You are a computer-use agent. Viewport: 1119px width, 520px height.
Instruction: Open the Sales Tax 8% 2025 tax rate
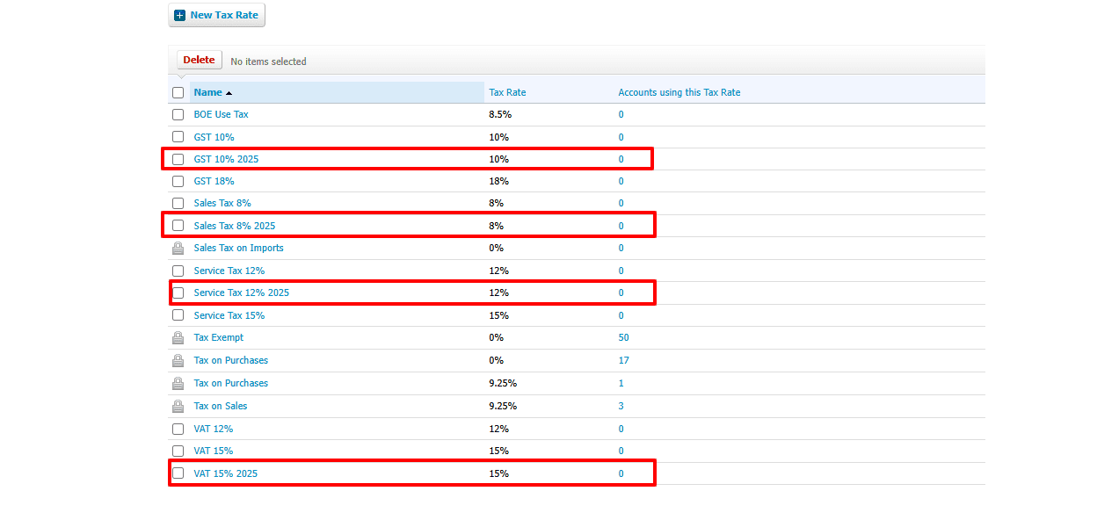point(234,227)
